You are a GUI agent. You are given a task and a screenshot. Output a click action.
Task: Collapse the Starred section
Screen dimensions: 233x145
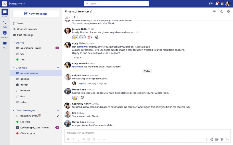[x=14, y=43]
